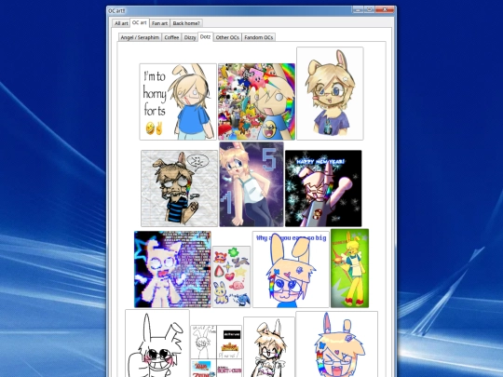Open the bunny with rainbow star hair drawing
This screenshot has width=503, height=377.
click(x=337, y=344)
